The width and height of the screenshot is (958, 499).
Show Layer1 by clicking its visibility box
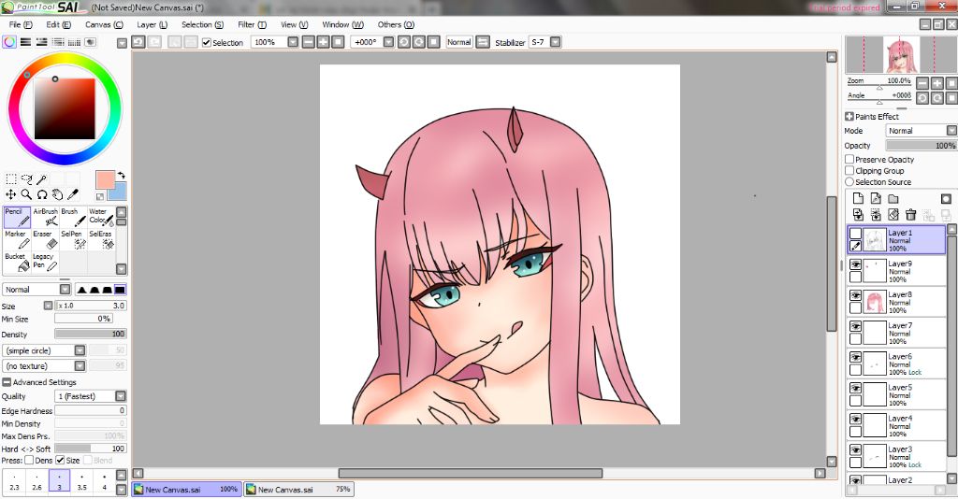point(855,234)
